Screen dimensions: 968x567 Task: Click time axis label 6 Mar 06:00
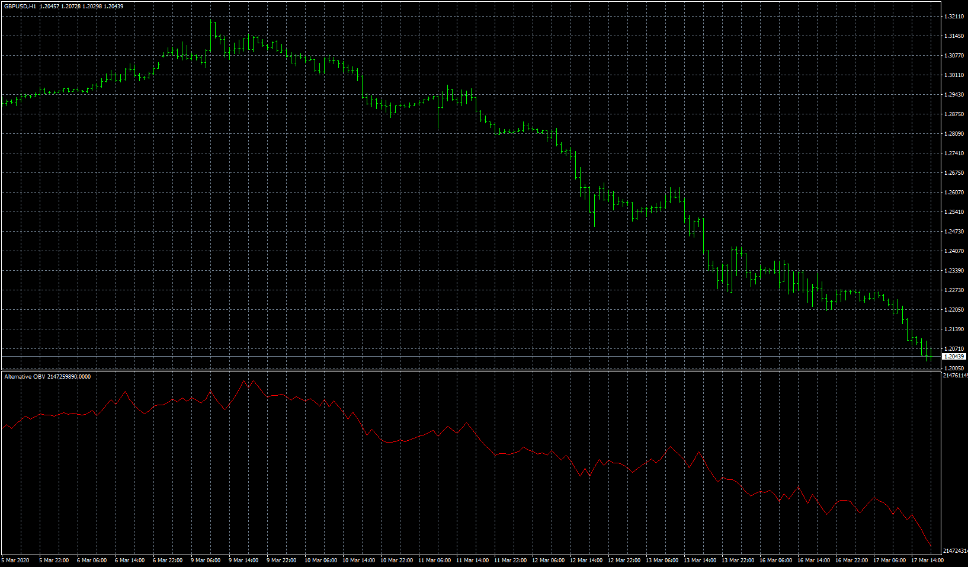click(x=92, y=560)
